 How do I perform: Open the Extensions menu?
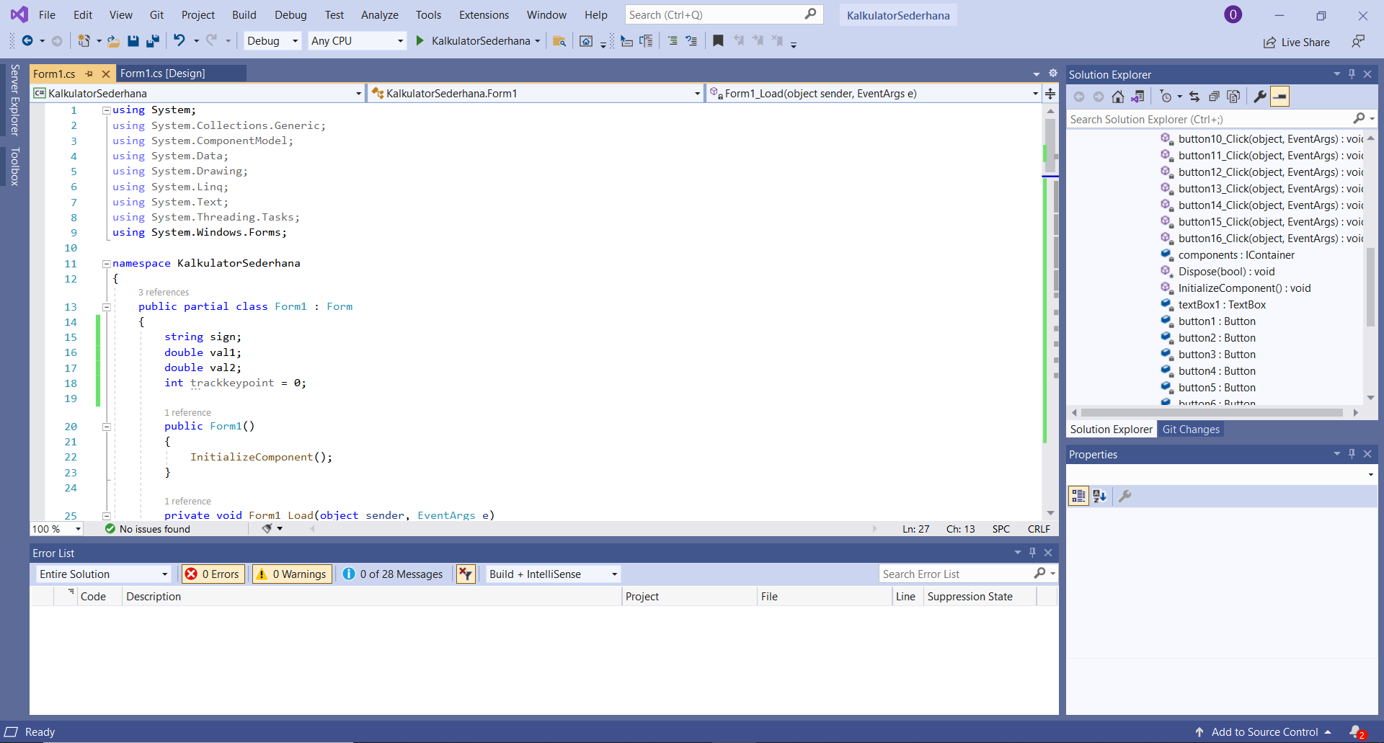click(x=484, y=14)
